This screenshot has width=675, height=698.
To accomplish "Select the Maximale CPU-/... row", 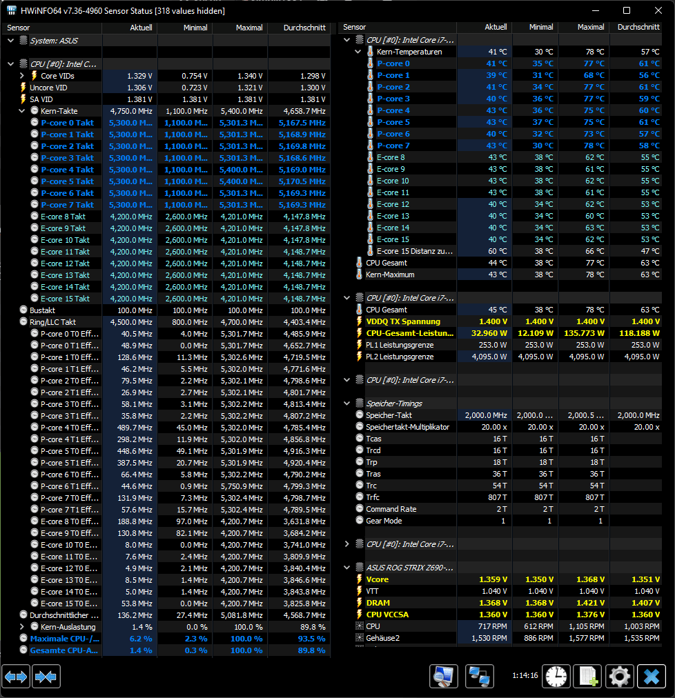I will click(166, 639).
